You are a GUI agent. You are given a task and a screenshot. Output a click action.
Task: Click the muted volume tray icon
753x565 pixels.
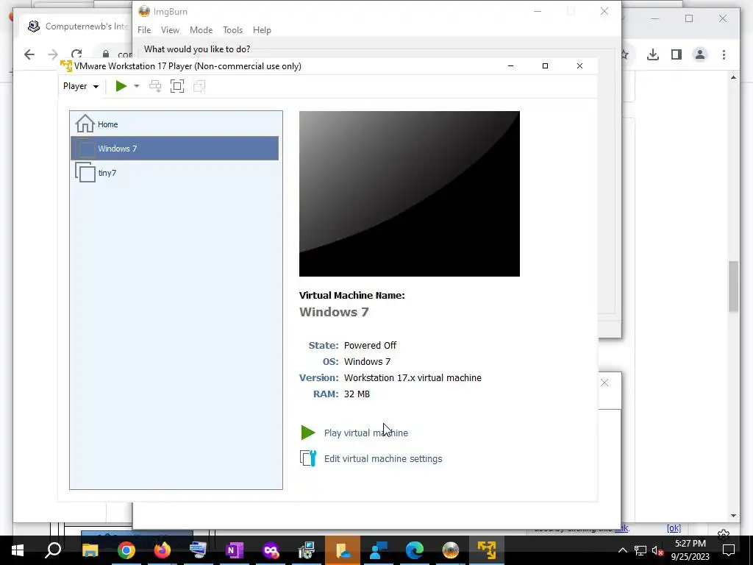pos(657,550)
